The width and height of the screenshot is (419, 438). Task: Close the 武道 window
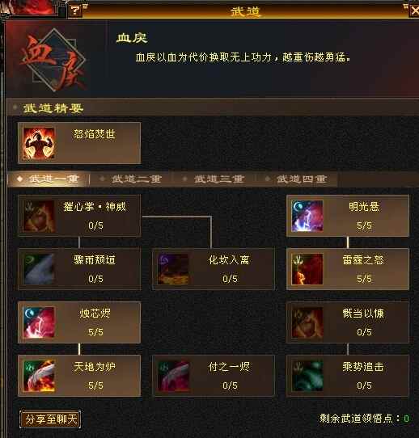tap(414, 11)
